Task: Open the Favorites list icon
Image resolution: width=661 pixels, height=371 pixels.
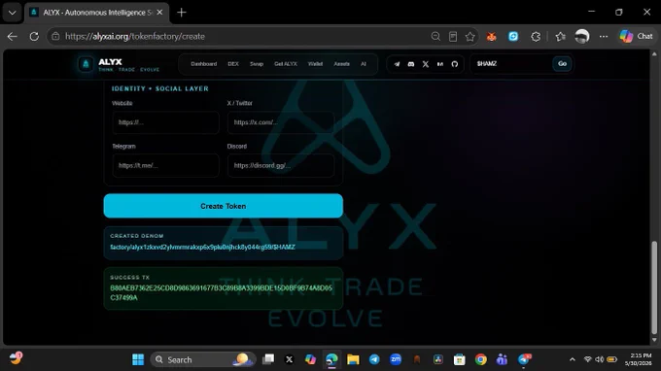Action: pos(560,37)
